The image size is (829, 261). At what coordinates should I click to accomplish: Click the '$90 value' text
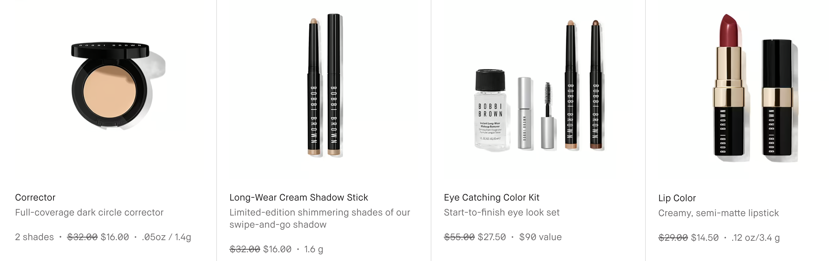coord(540,237)
